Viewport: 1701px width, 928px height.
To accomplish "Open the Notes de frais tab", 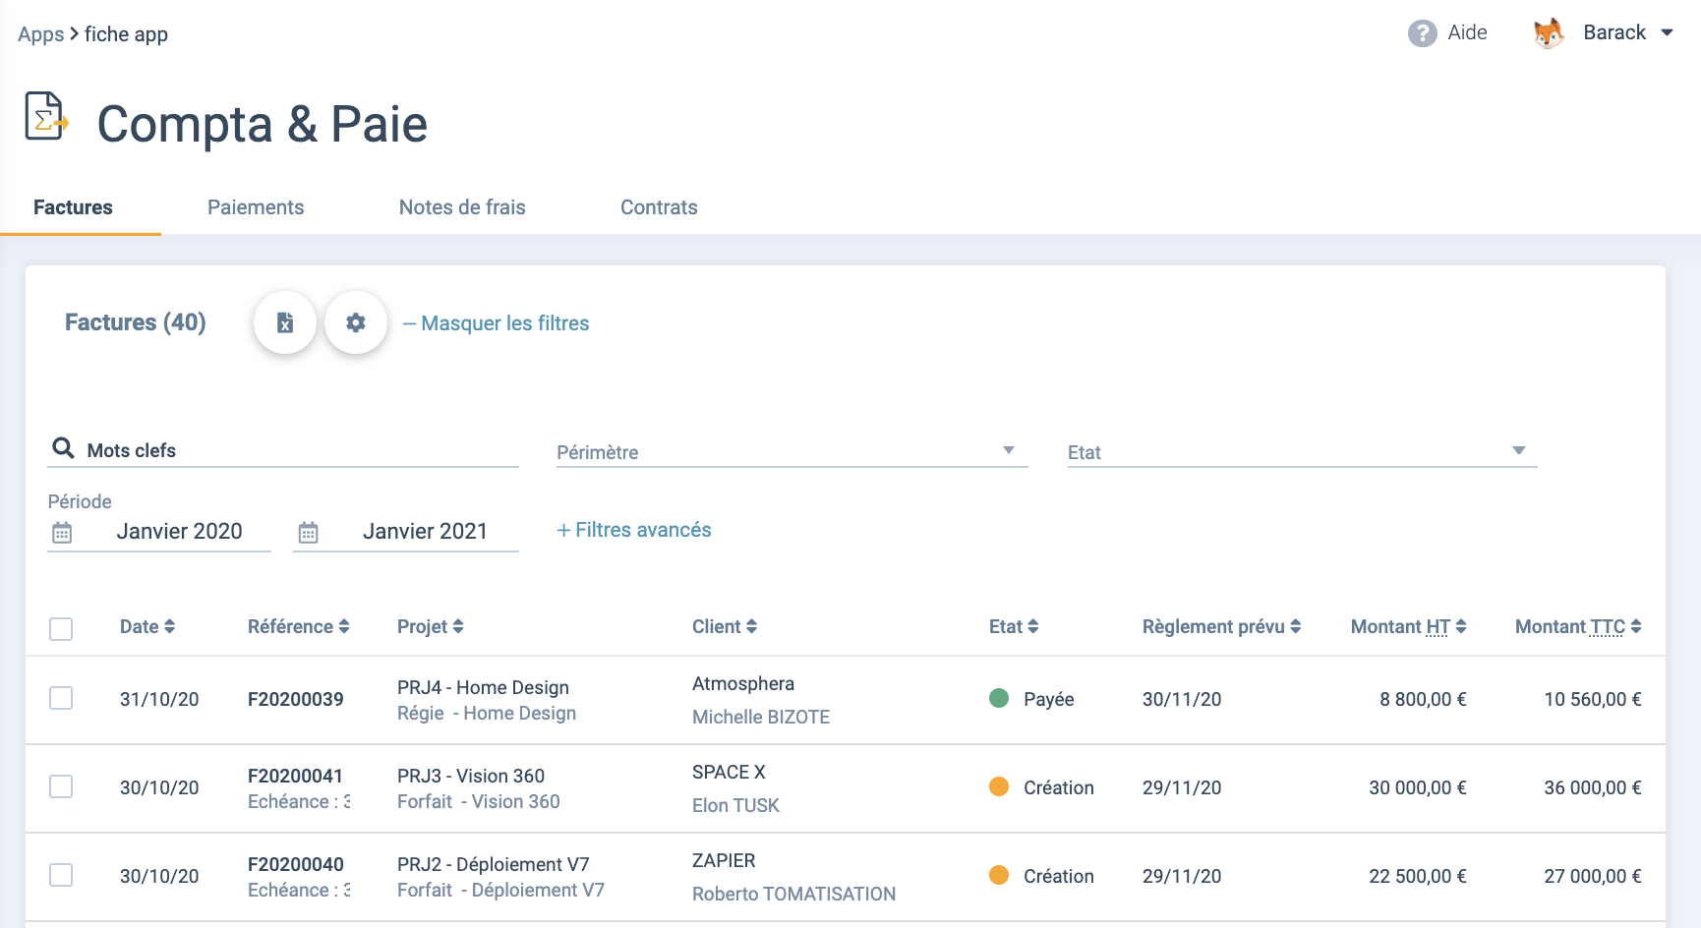I will pos(462,207).
